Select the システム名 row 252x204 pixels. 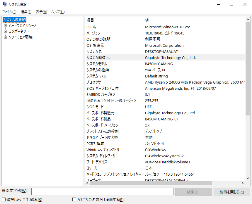pyautogui.click(x=166, y=52)
